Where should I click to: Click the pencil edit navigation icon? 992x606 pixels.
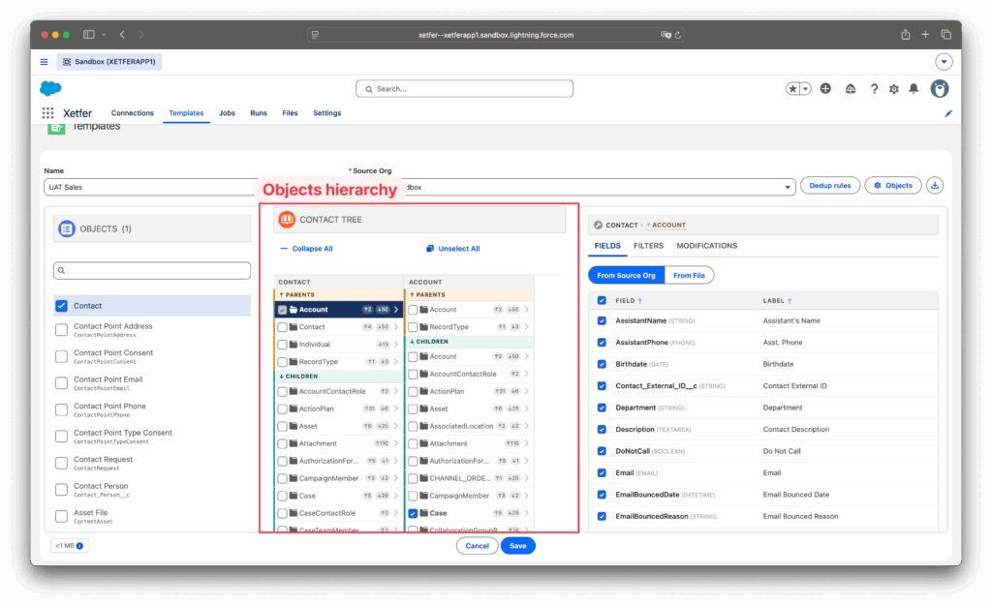[x=947, y=113]
